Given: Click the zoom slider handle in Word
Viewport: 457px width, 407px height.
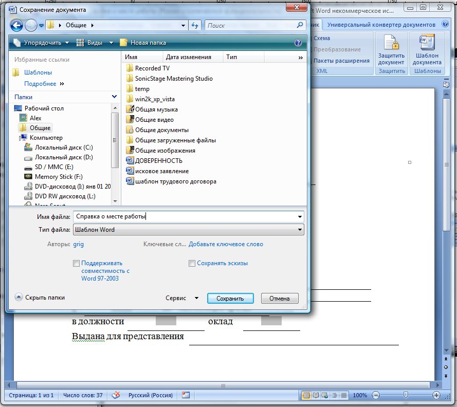Looking at the screenshot, I should [x=406, y=395].
